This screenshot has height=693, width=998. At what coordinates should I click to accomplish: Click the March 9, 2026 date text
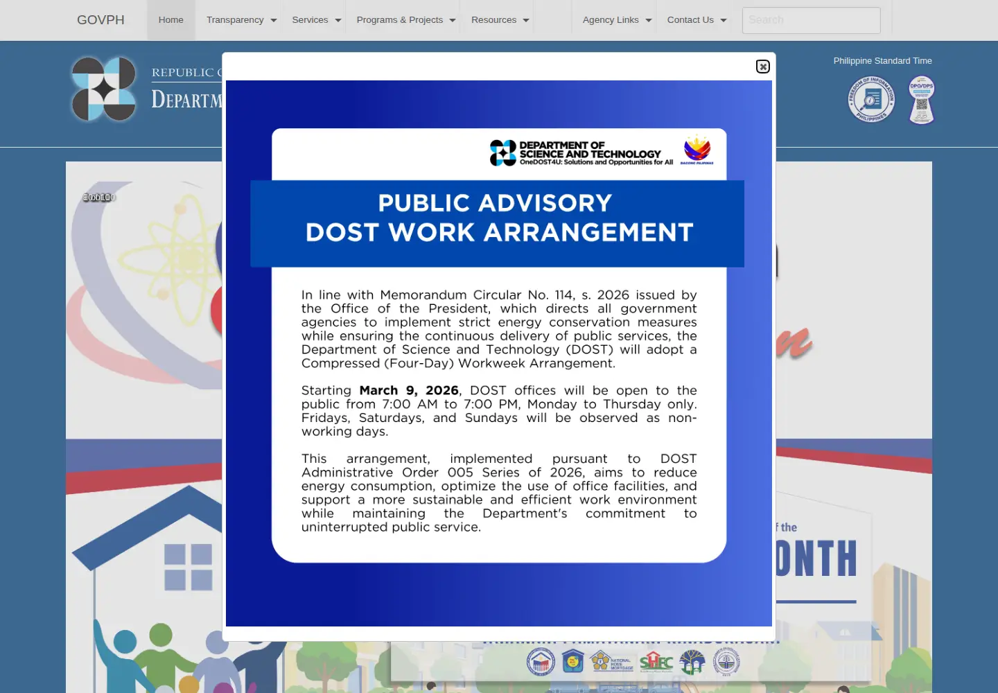(409, 391)
